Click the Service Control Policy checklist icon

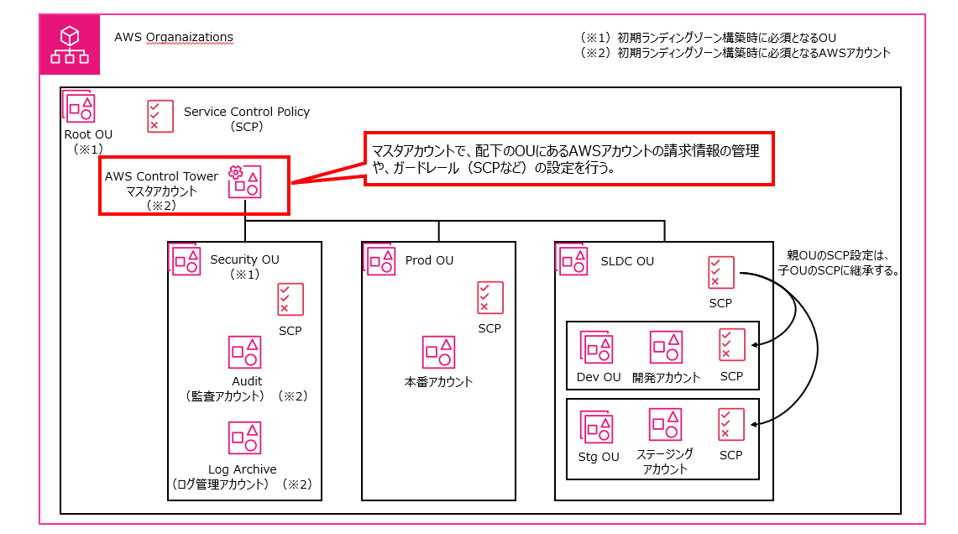point(160,116)
